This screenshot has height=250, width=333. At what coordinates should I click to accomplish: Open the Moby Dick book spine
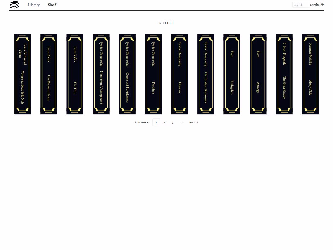click(310, 74)
